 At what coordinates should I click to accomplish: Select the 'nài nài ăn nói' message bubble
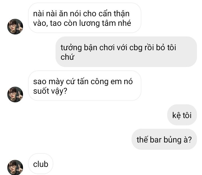tap(85, 18)
